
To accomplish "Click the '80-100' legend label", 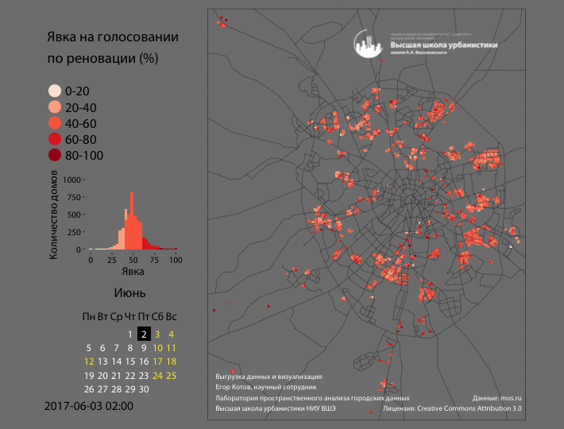I will coord(84,156).
